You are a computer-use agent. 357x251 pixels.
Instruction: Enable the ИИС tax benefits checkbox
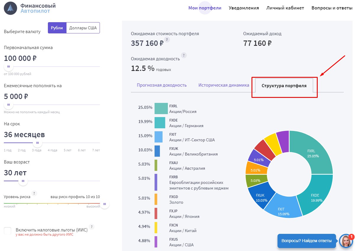(8, 231)
